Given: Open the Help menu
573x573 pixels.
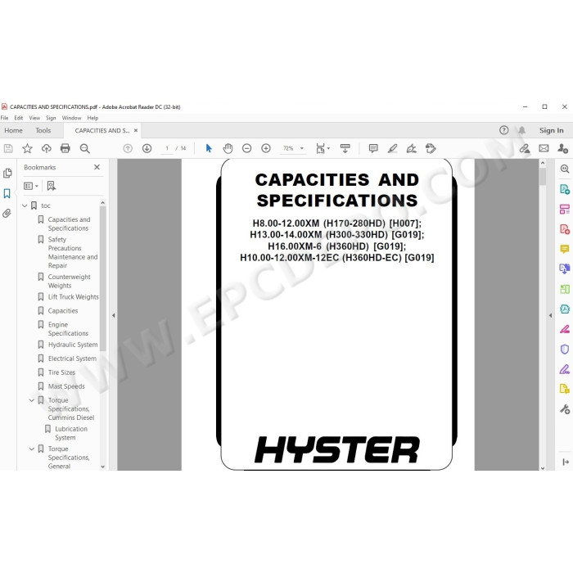Looking at the screenshot, I should 92,118.
